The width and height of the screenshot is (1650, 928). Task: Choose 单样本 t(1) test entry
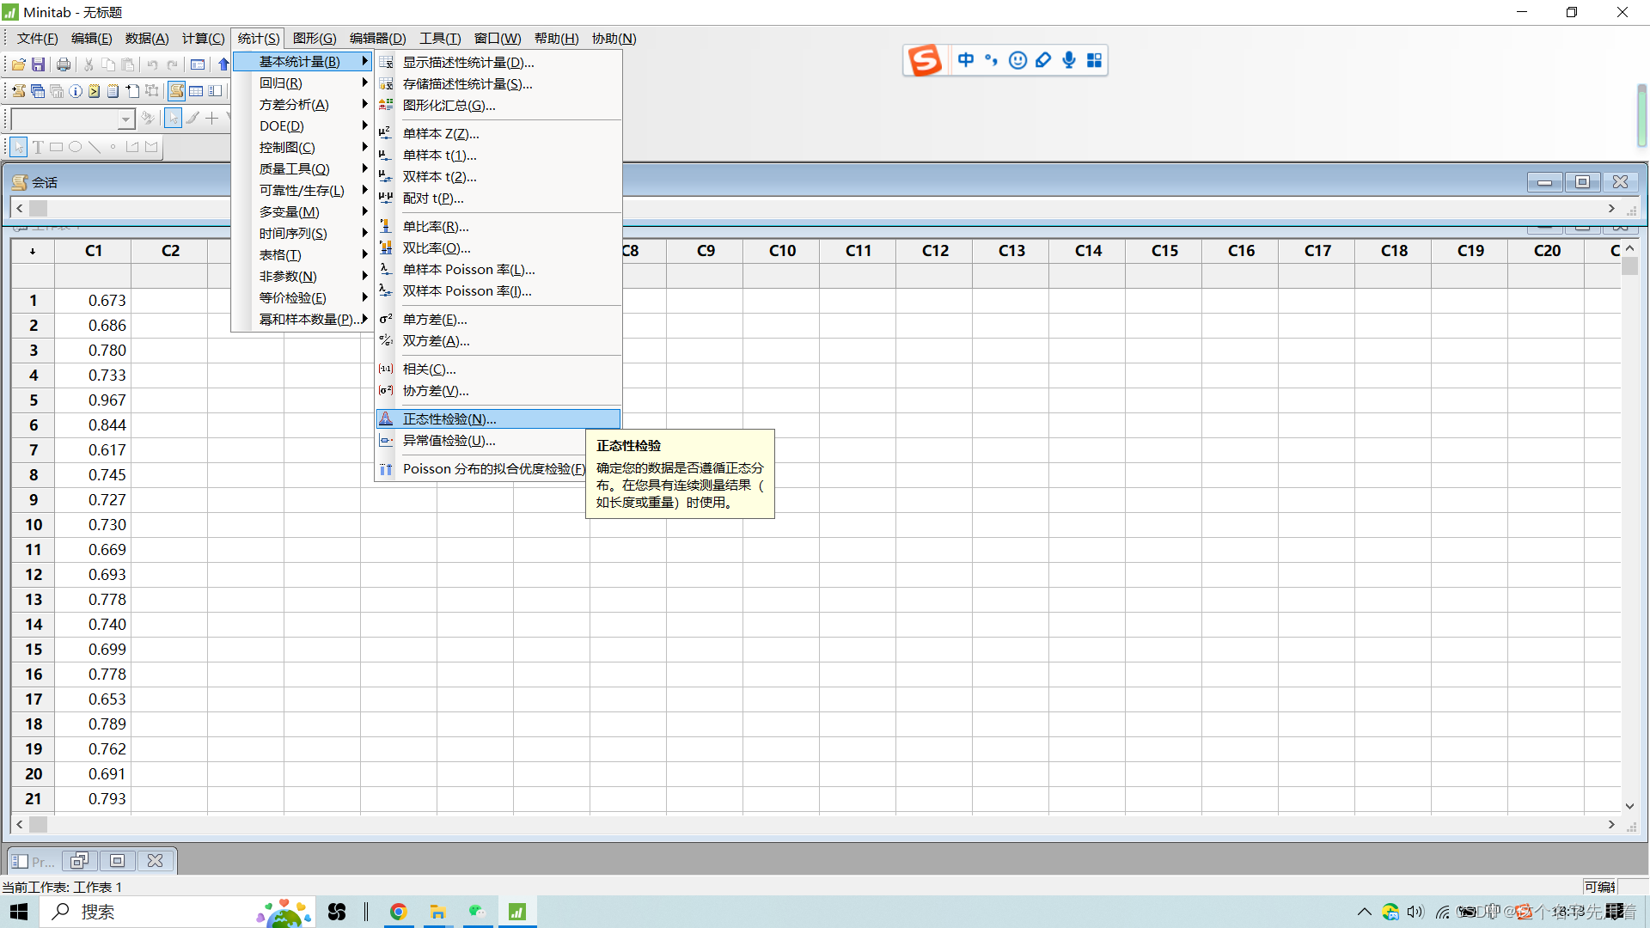coord(440,156)
